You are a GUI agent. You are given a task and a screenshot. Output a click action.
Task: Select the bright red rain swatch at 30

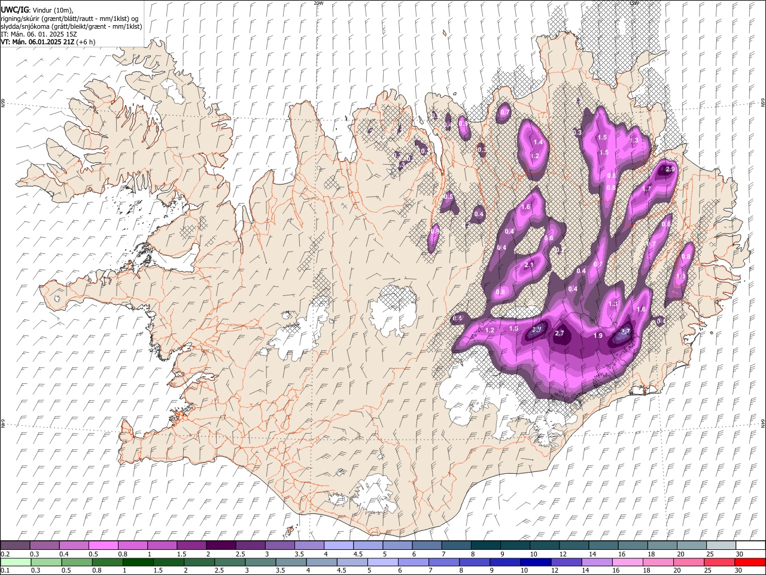coord(749,562)
